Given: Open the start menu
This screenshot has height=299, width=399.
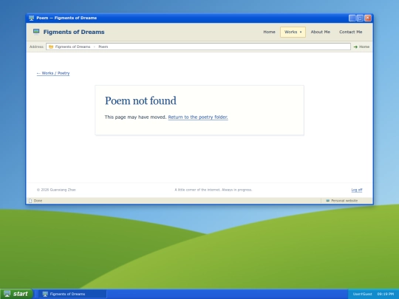Looking at the screenshot, I should [16, 294].
